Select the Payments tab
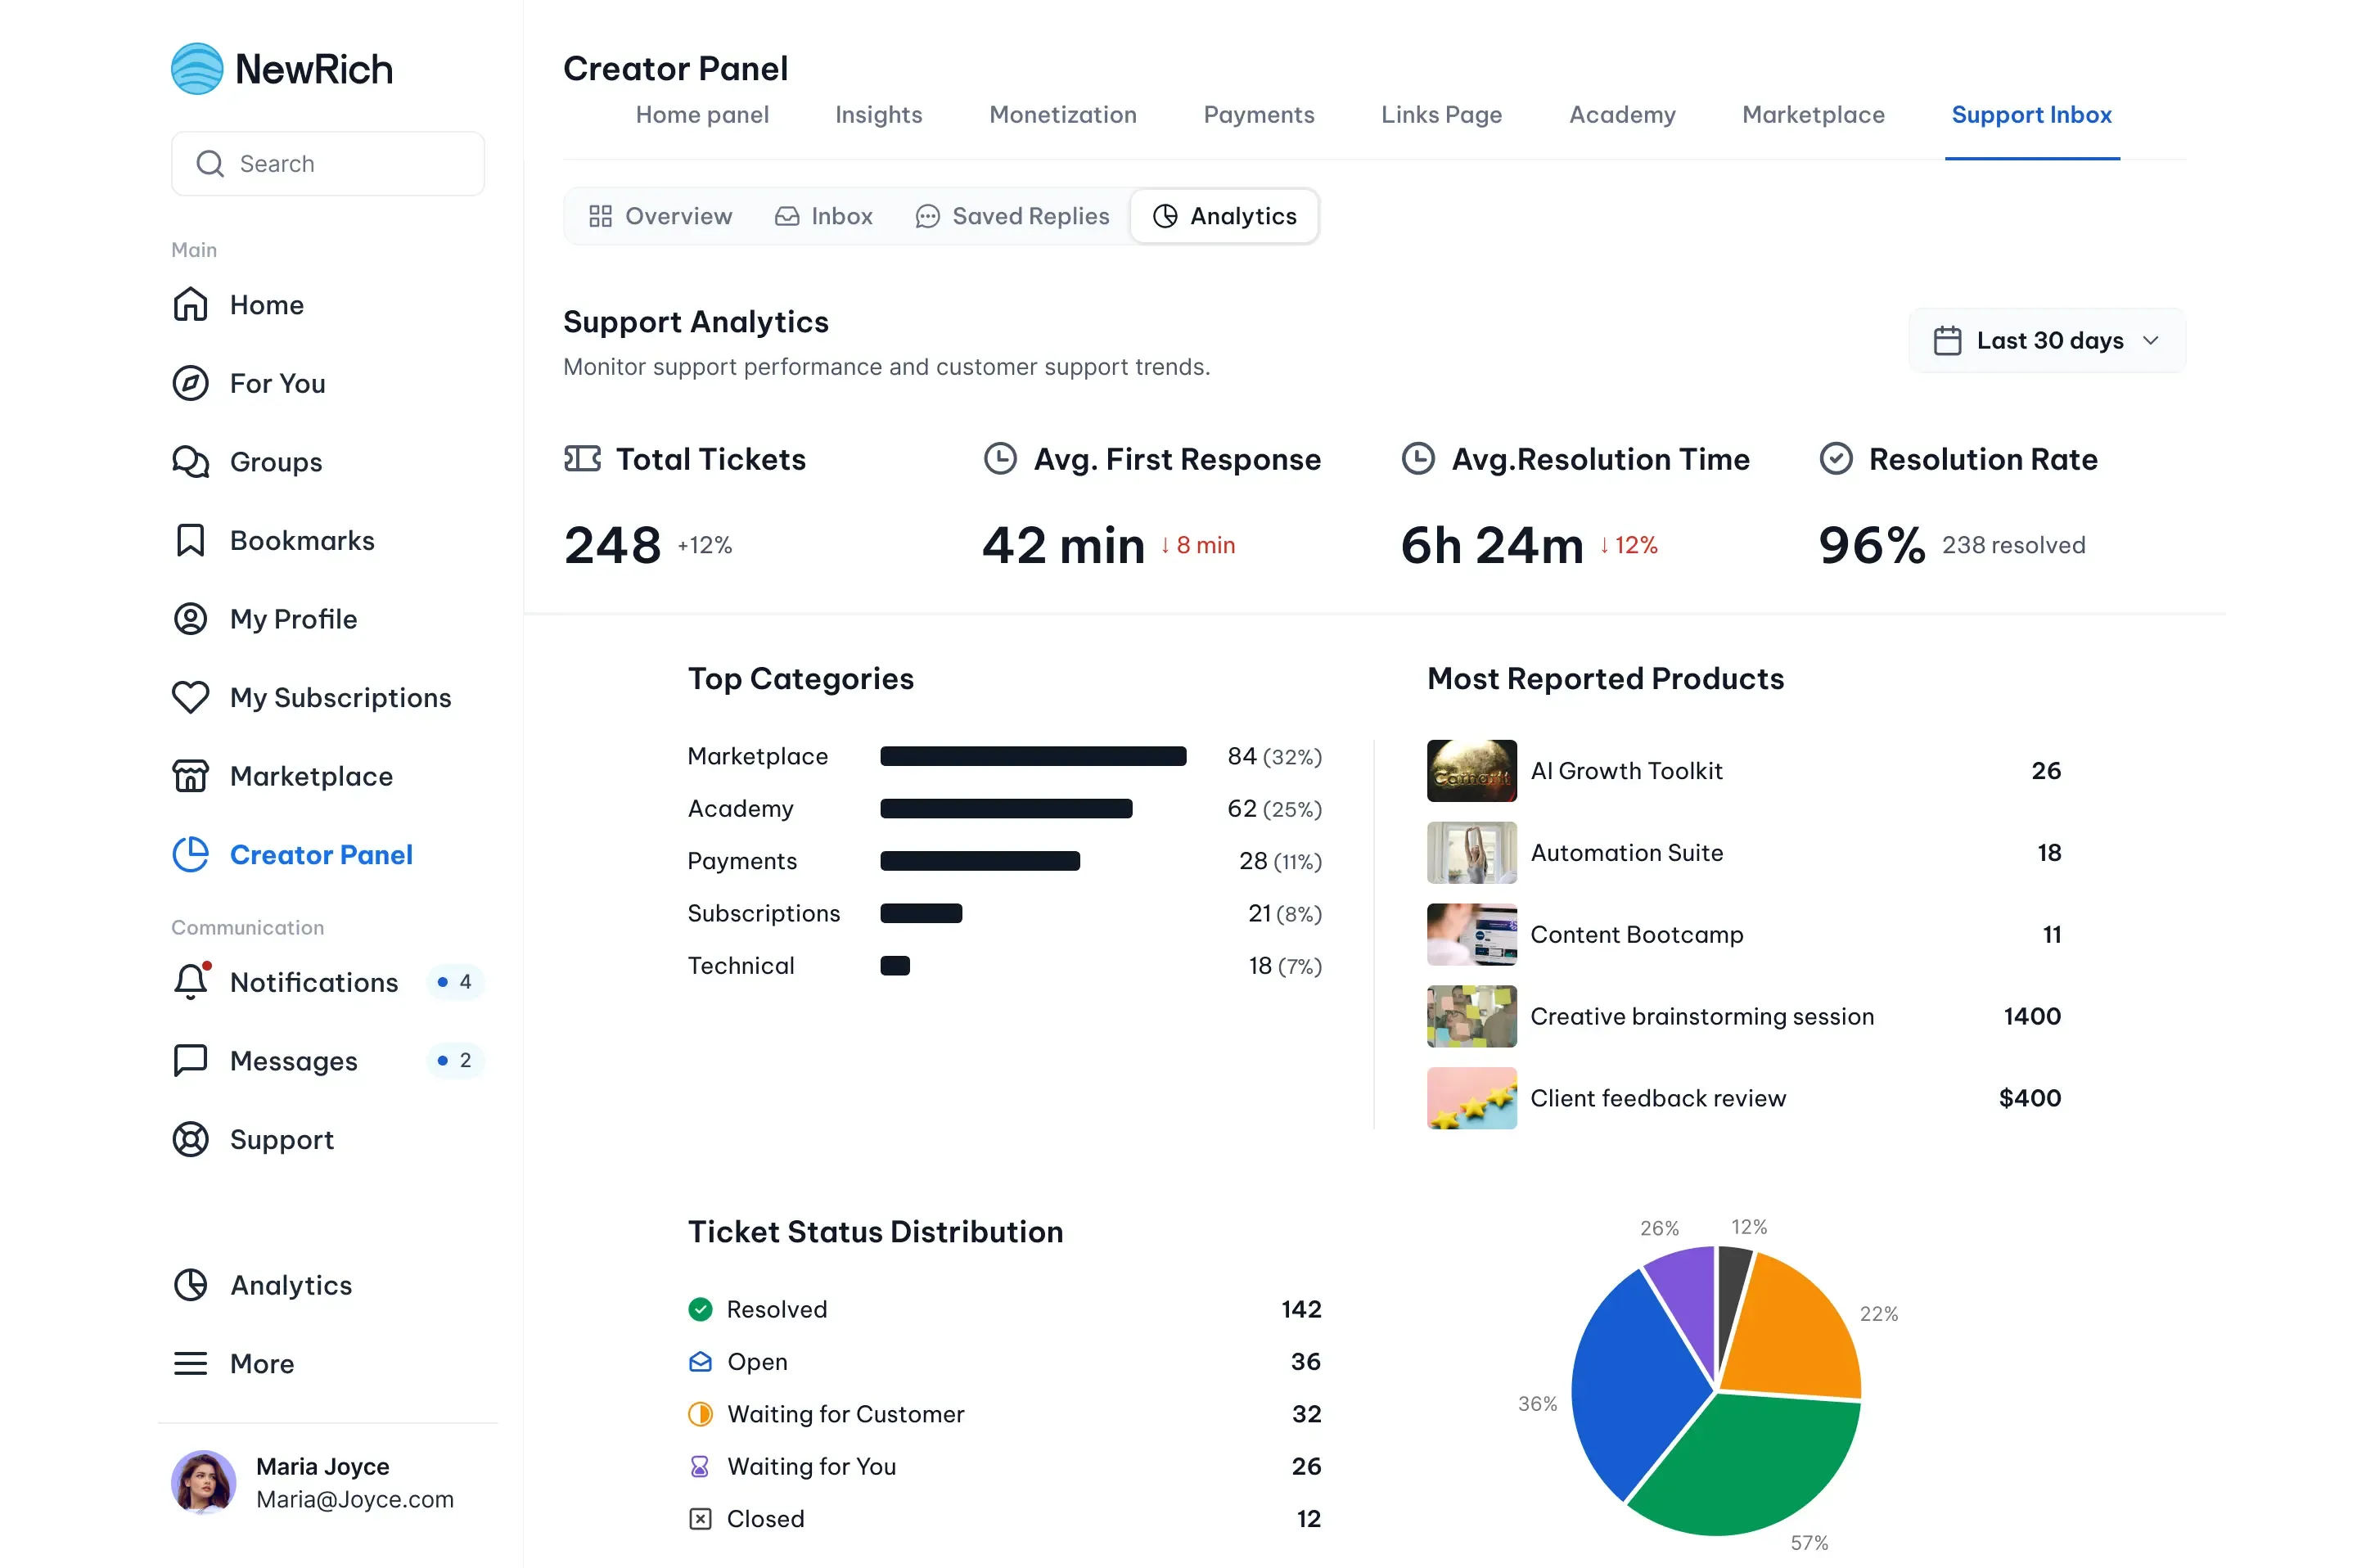Screen dimensions: 2357x1568 (x=1258, y=115)
